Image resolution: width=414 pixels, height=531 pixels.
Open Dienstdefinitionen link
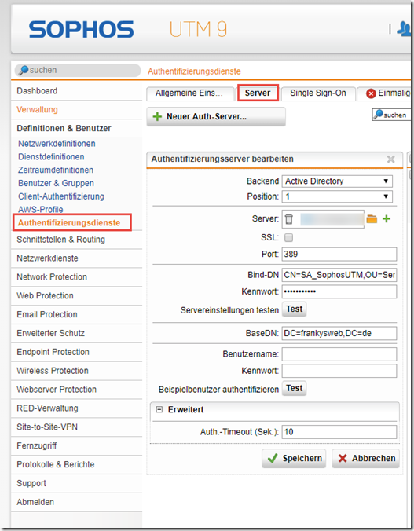(51, 157)
